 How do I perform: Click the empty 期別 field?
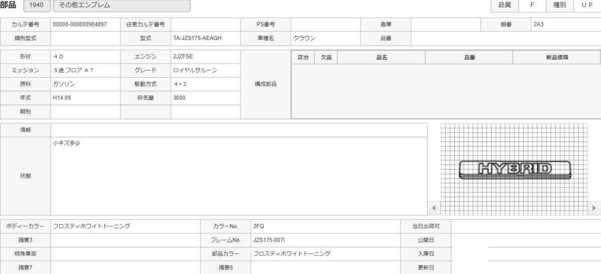point(86,112)
